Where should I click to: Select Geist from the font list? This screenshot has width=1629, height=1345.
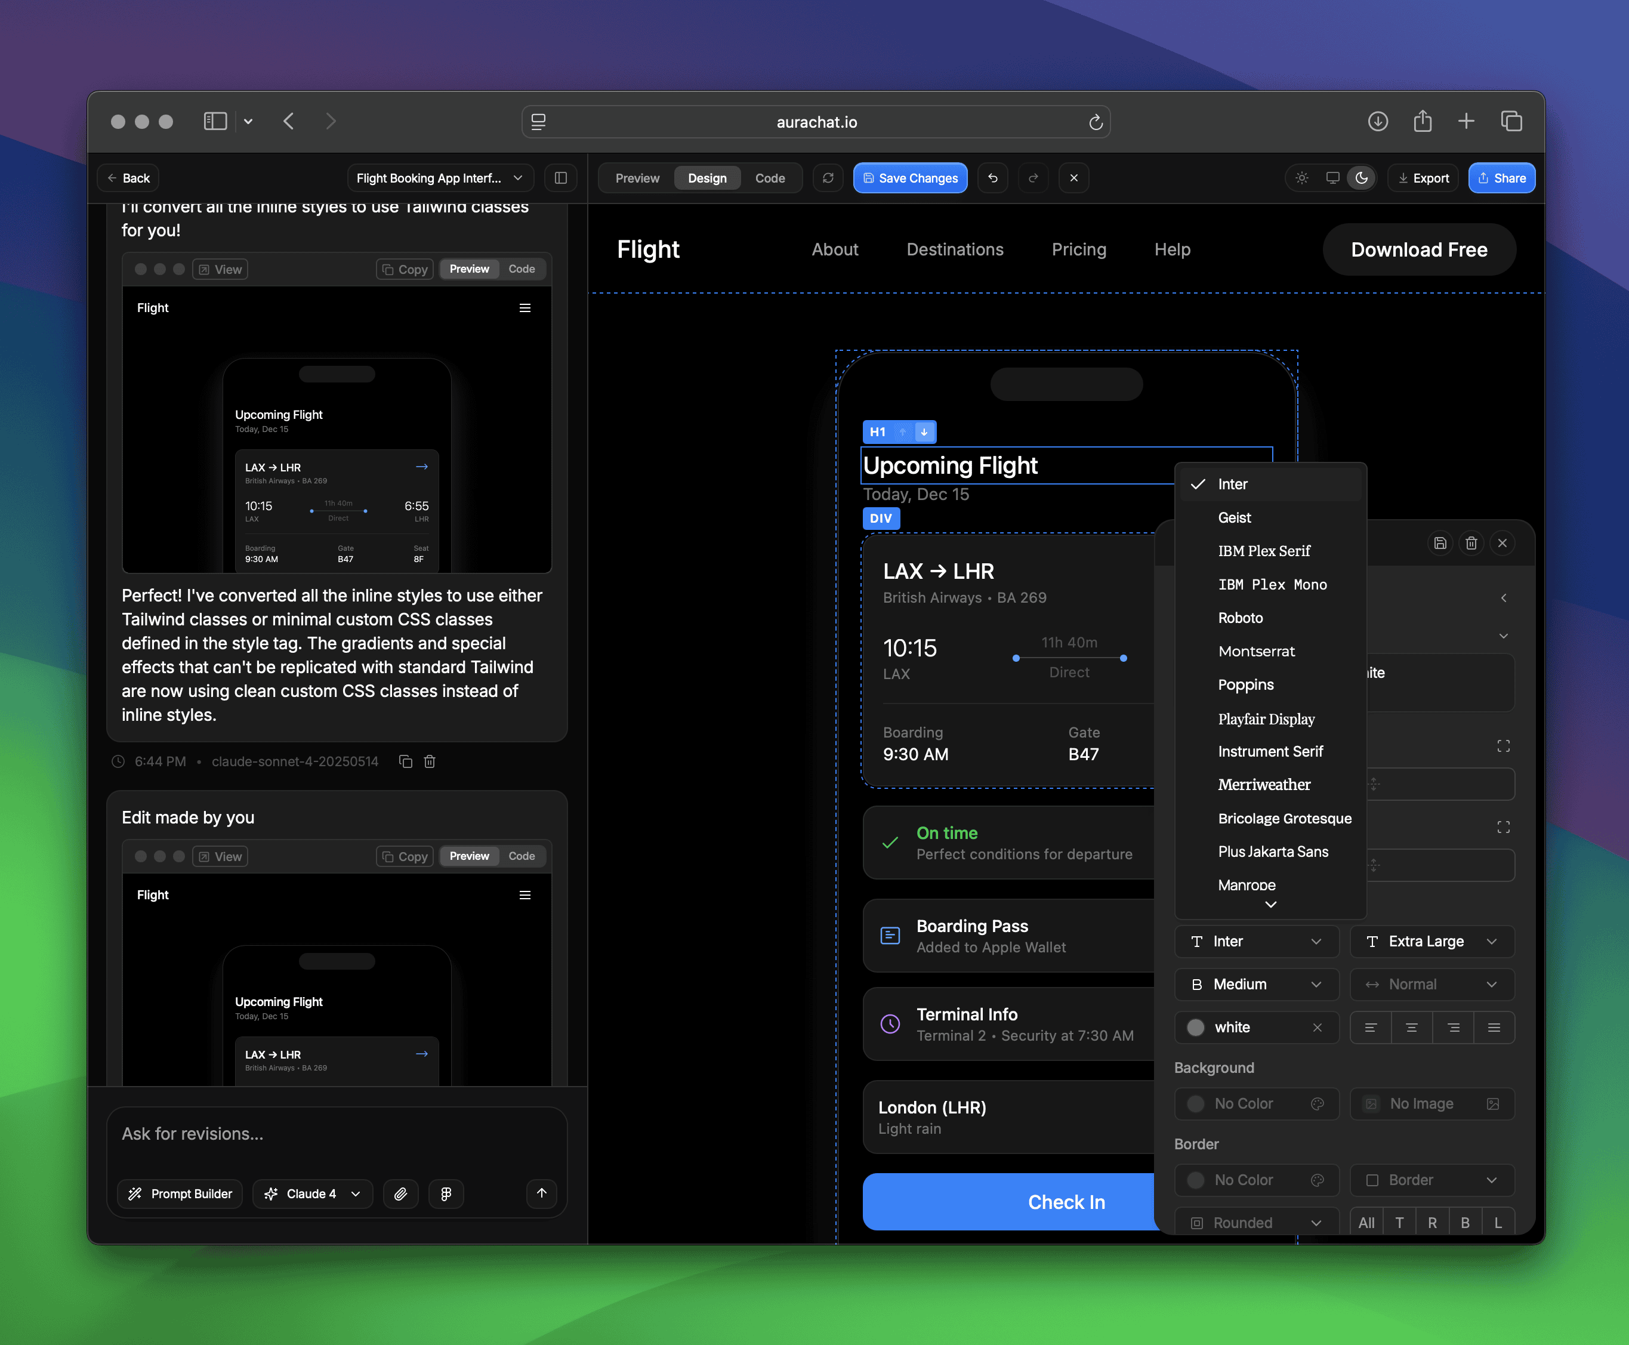(1270, 517)
